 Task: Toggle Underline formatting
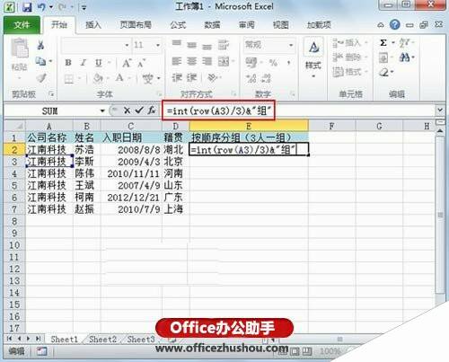click(x=99, y=63)
